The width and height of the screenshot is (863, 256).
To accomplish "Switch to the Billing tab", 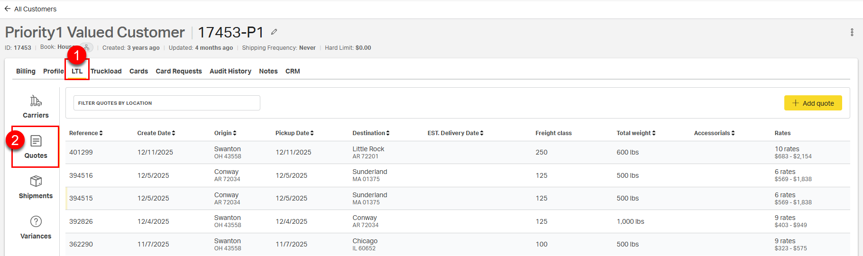I will 26,71.
